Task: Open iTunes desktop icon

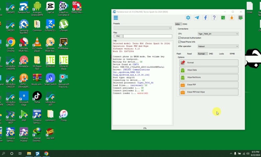Action: pyautogui.click(x=64, y=115)
